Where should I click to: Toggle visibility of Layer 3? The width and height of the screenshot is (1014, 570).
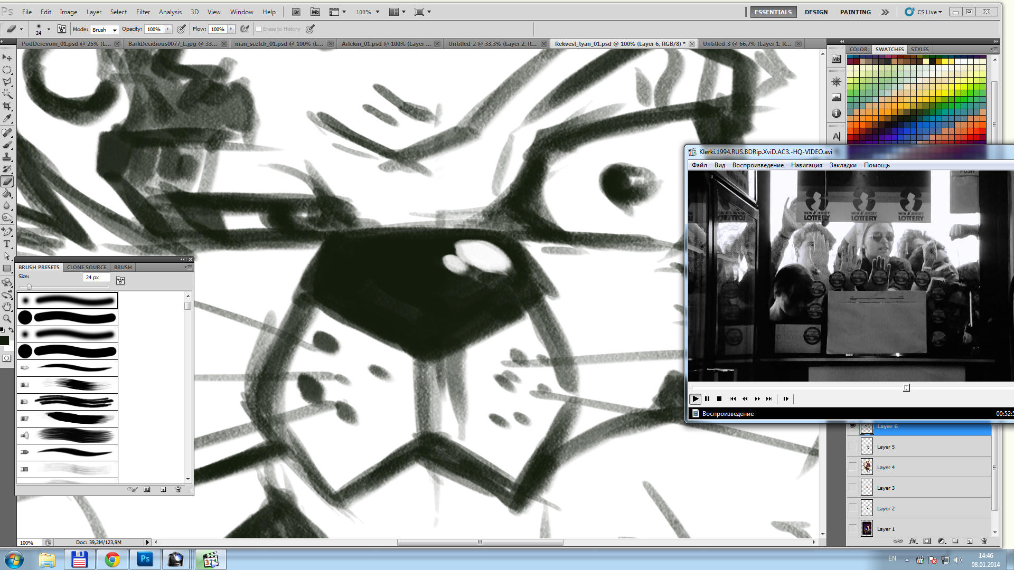point(852,488)
